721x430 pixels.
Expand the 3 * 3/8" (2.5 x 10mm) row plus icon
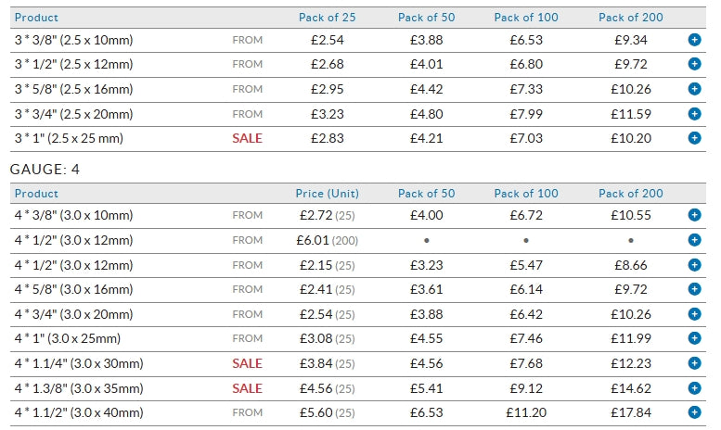click(x=694, y=40)
